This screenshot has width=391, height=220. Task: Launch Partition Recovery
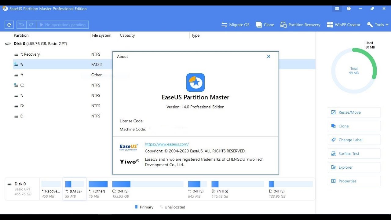[300, 25]
